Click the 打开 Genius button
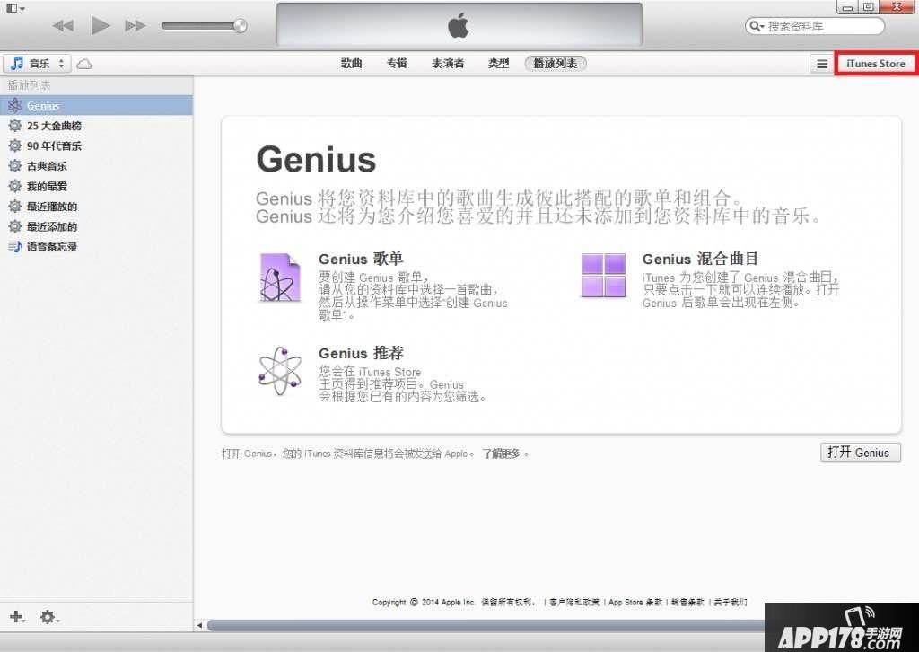Viewport: 919px width, 652px height. (860, 453)
